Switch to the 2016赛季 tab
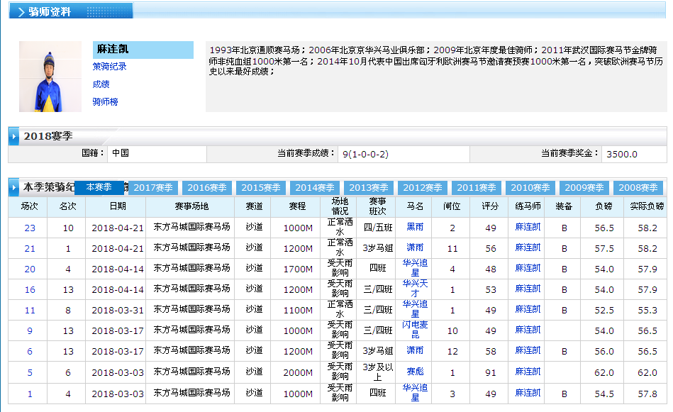673x412 pixels. pyautogui.click(x=207, y=188)
